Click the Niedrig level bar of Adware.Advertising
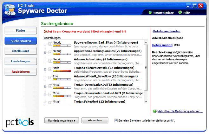Viewport: 209px width, 134px height. [x=62, y=63]
